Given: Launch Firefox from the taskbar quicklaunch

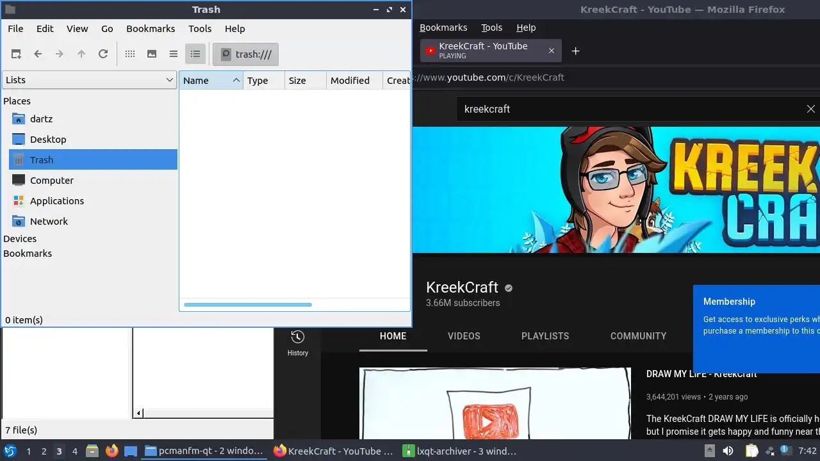Looking at the screenshot, I should 111,451.
